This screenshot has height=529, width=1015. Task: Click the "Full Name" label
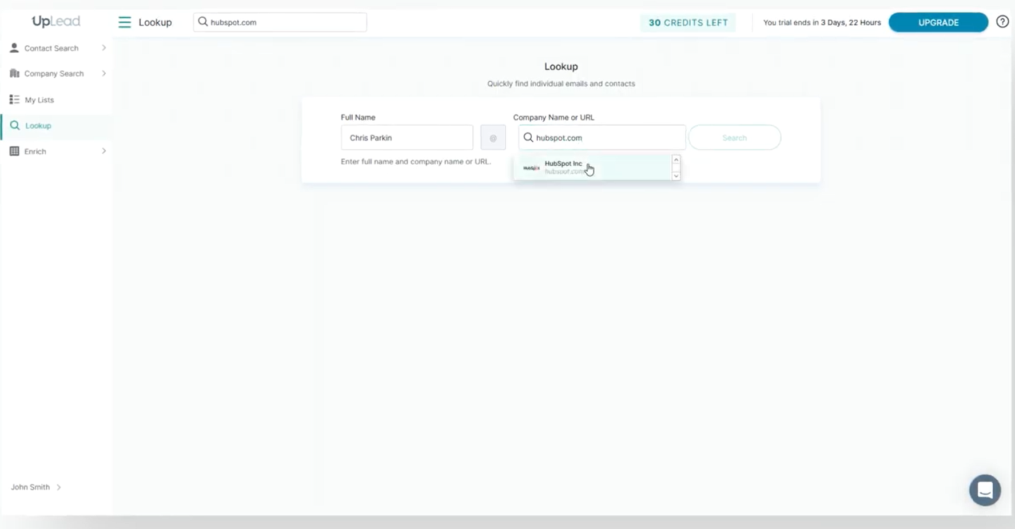(358, 117)
